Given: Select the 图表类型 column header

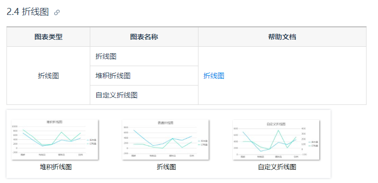Looking at the screenshot, I should [x=48, y=37].
